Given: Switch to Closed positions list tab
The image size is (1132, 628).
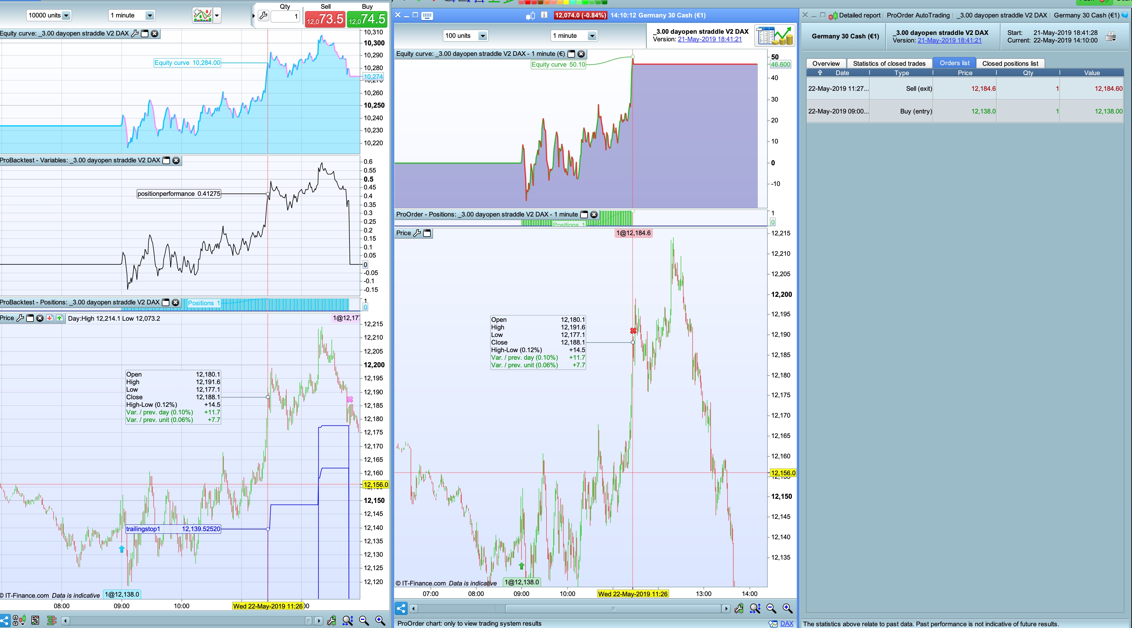Looking at the screenshot, I should 1010,63.
